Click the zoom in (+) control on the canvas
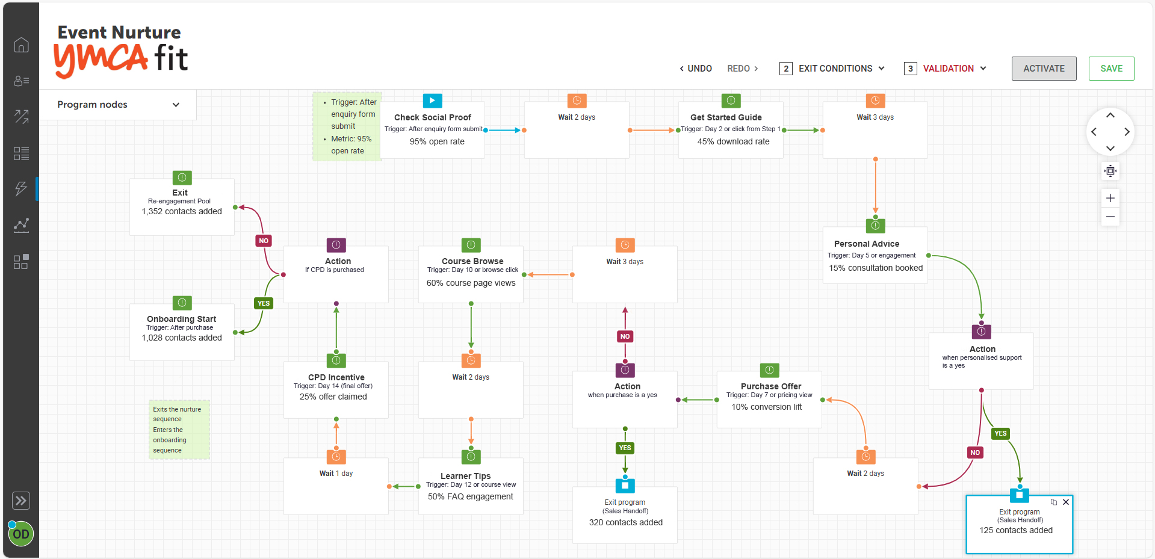 1110,198
